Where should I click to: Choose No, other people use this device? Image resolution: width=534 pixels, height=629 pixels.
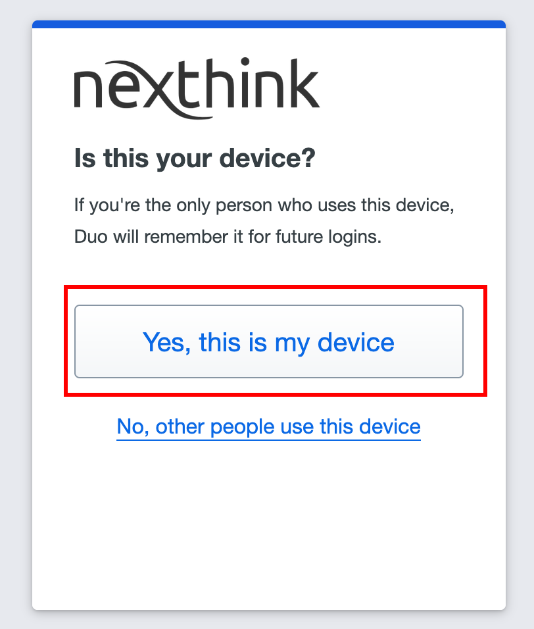tap(268, 427)
